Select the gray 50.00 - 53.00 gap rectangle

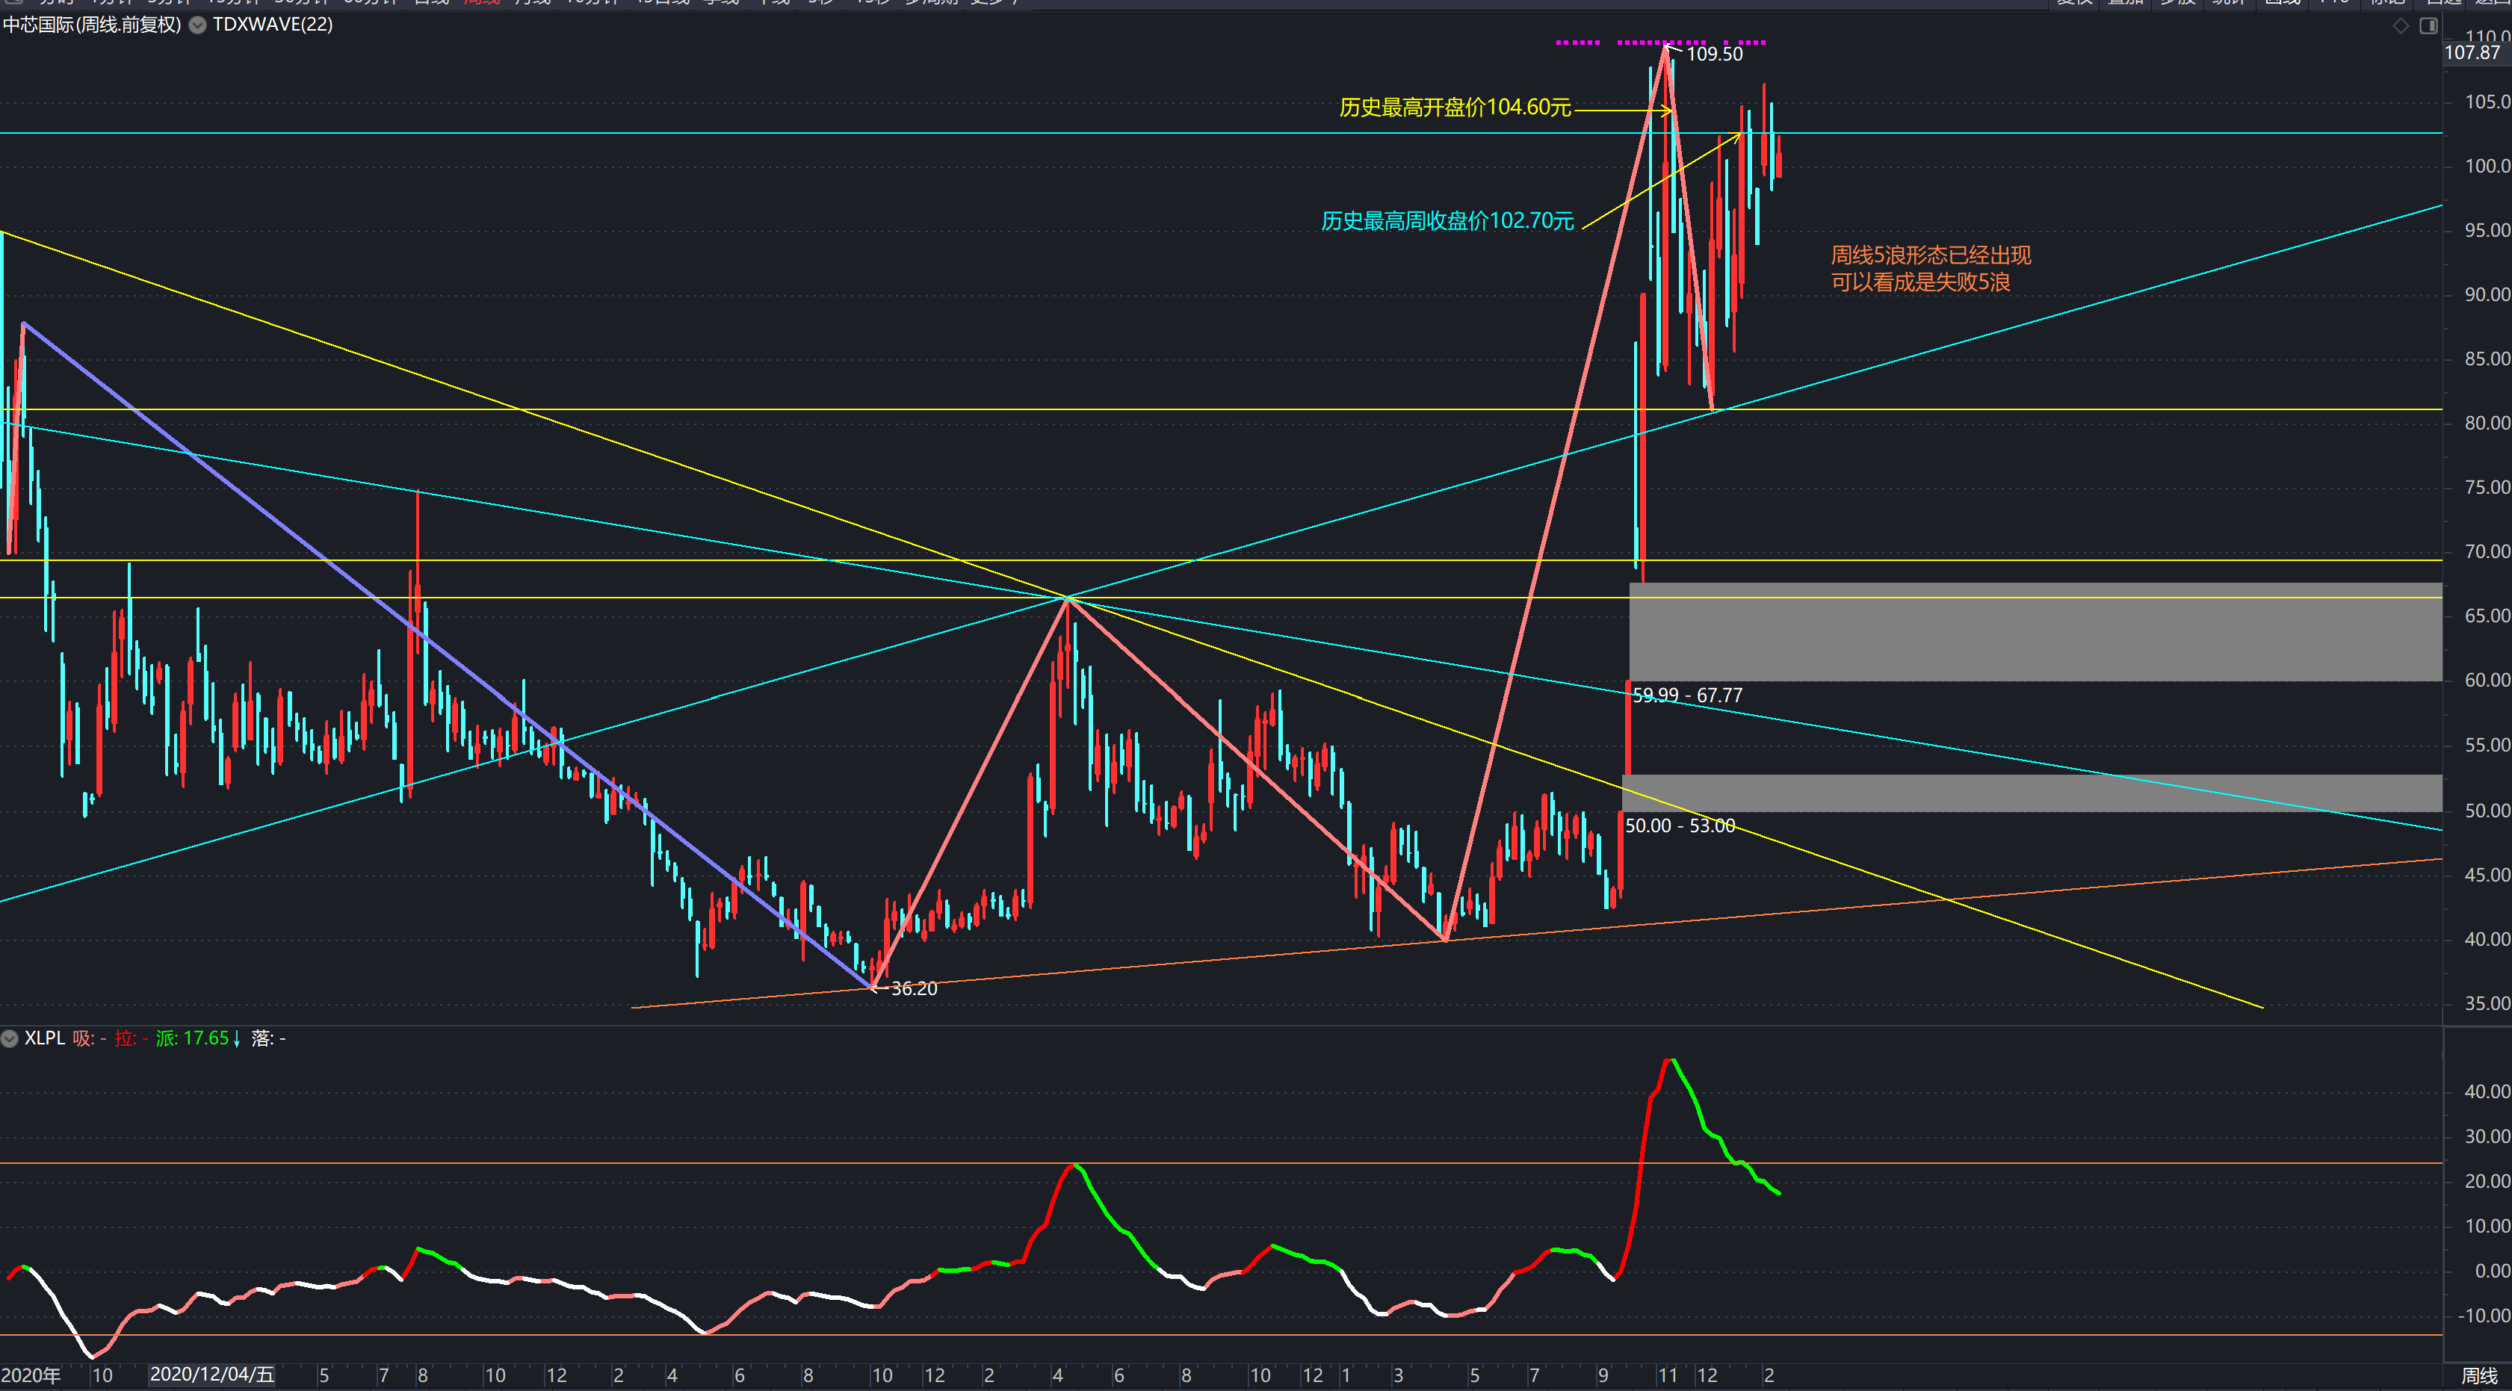(2032, 793)
